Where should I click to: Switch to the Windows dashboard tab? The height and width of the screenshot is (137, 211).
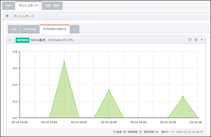point(30,29)
